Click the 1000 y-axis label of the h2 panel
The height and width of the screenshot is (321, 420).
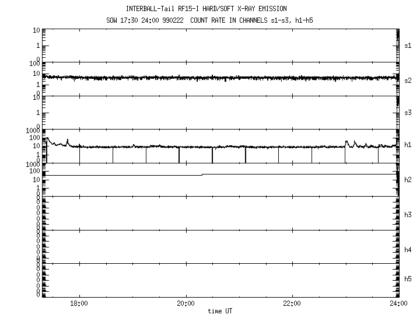coord(33,165)
